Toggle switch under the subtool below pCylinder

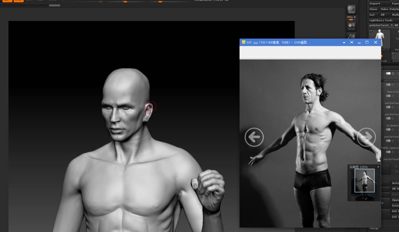coord(388,141)
